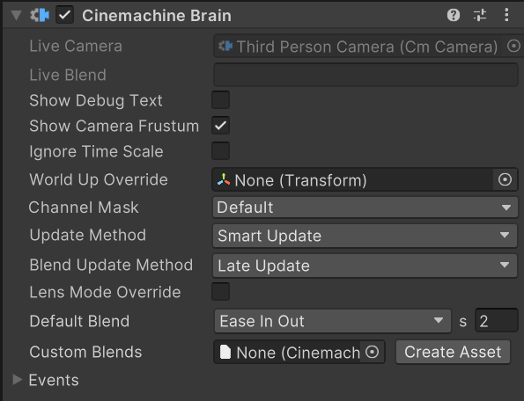Click the Show Camera Frustum label
524x401 pixels.
tap(114, 126)
